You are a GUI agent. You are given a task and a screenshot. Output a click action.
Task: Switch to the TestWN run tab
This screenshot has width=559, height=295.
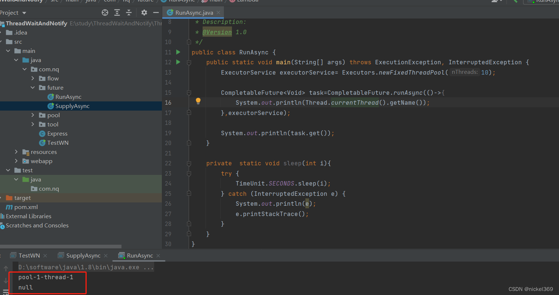(x=29, y=255)
